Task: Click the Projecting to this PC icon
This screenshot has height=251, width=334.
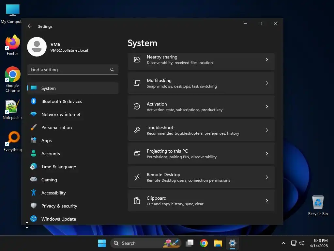Action: coord(137,154)
